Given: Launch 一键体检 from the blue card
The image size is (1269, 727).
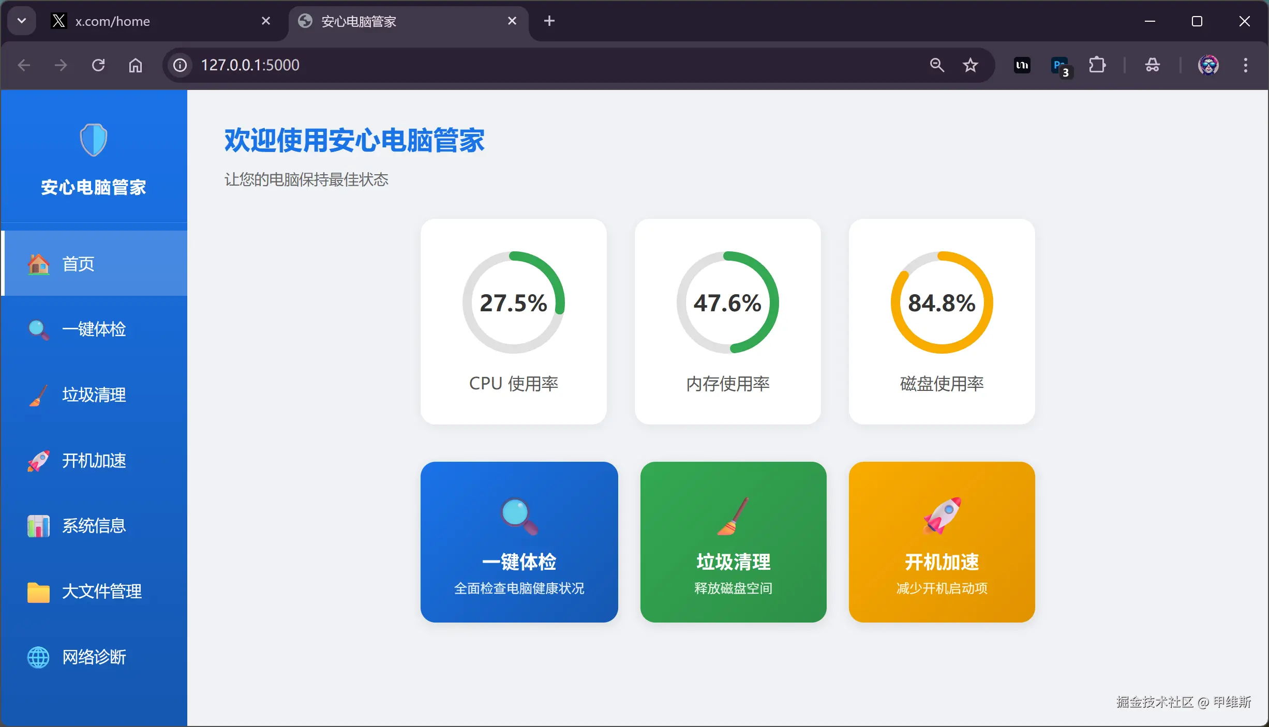Looking at the screenshot, I should 519,542.
